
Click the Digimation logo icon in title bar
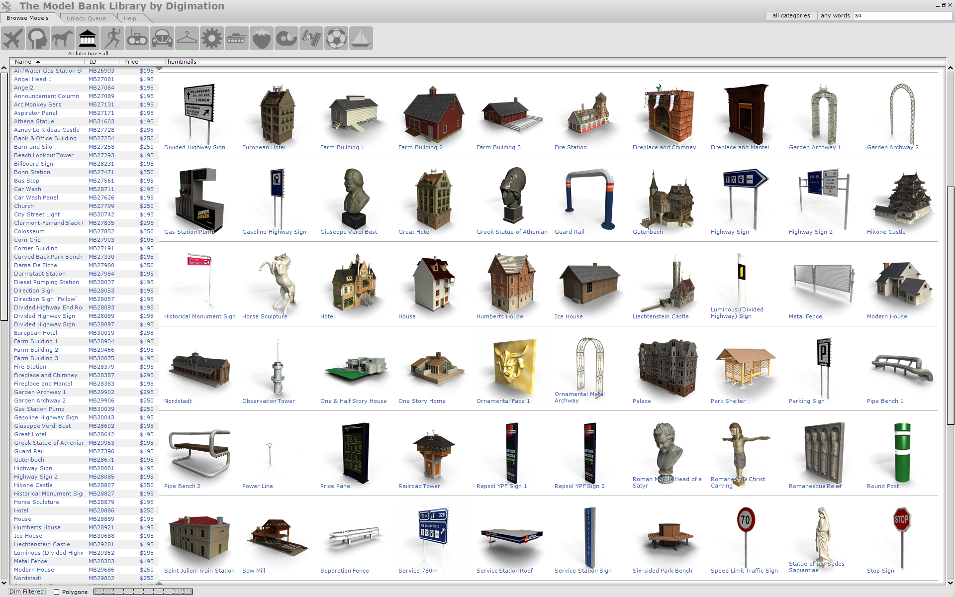(6, 6)
